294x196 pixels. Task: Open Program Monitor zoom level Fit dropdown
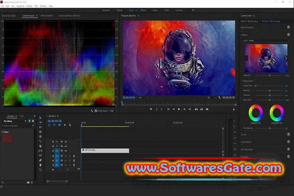coord(143,98)
